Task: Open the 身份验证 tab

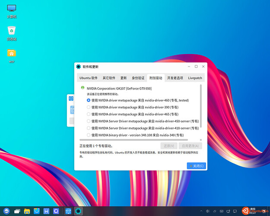Action: point(138,78)
